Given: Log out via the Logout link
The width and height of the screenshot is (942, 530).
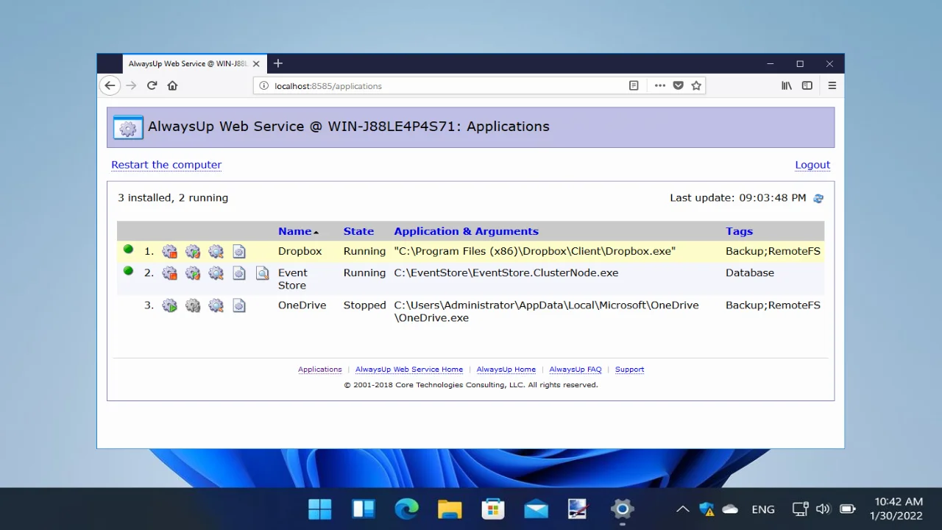Looking at the screenshot, I should click(x=812, y=165).
